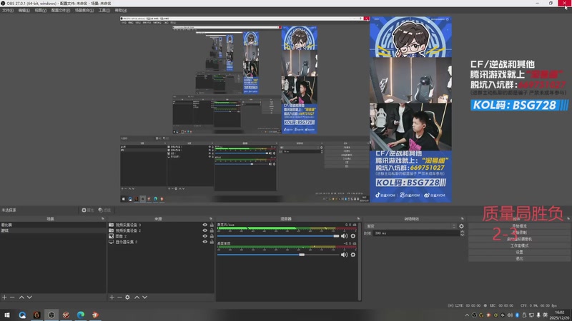The image size is (572, 321).
Task: Mute the 麦克风/Aux speaker icon
Action: [x=344, y=236]
